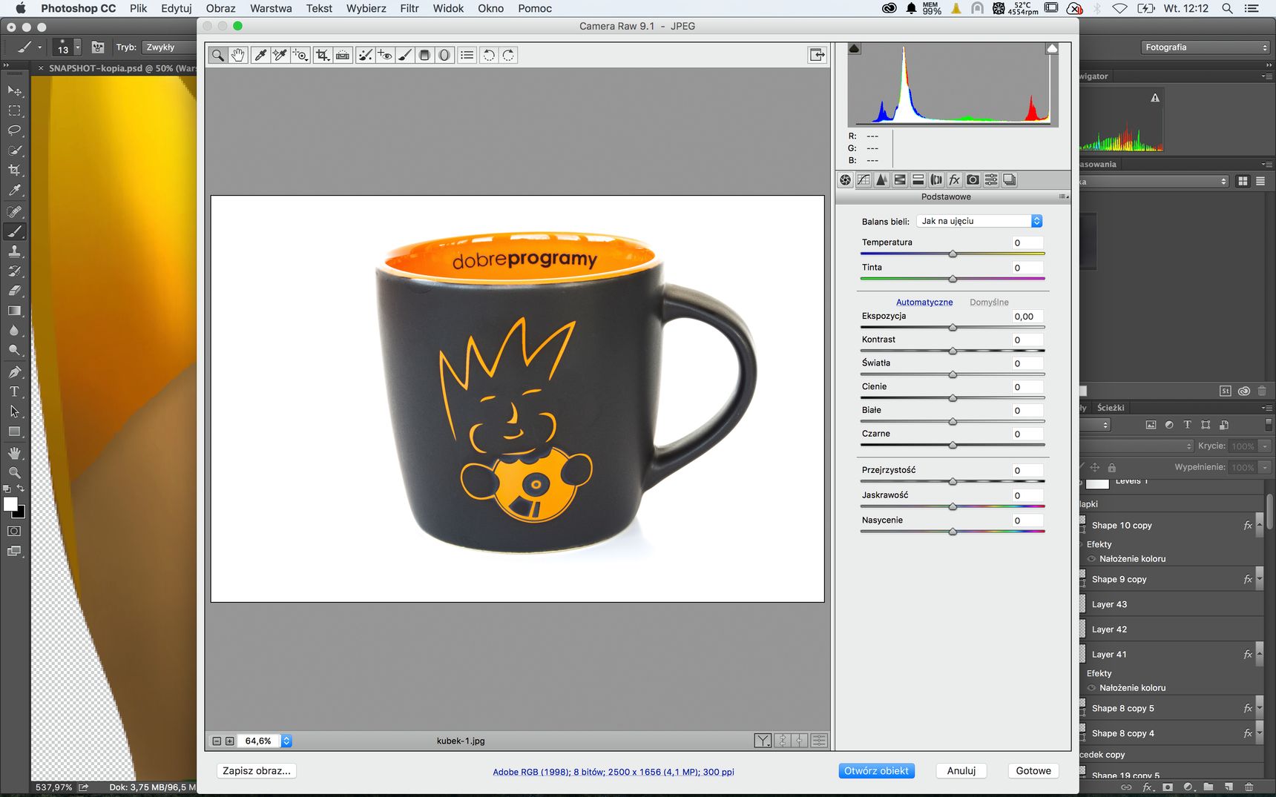
Task: Expand Shape 10 copy layer effects arrow
Action: coord(1259,525)
